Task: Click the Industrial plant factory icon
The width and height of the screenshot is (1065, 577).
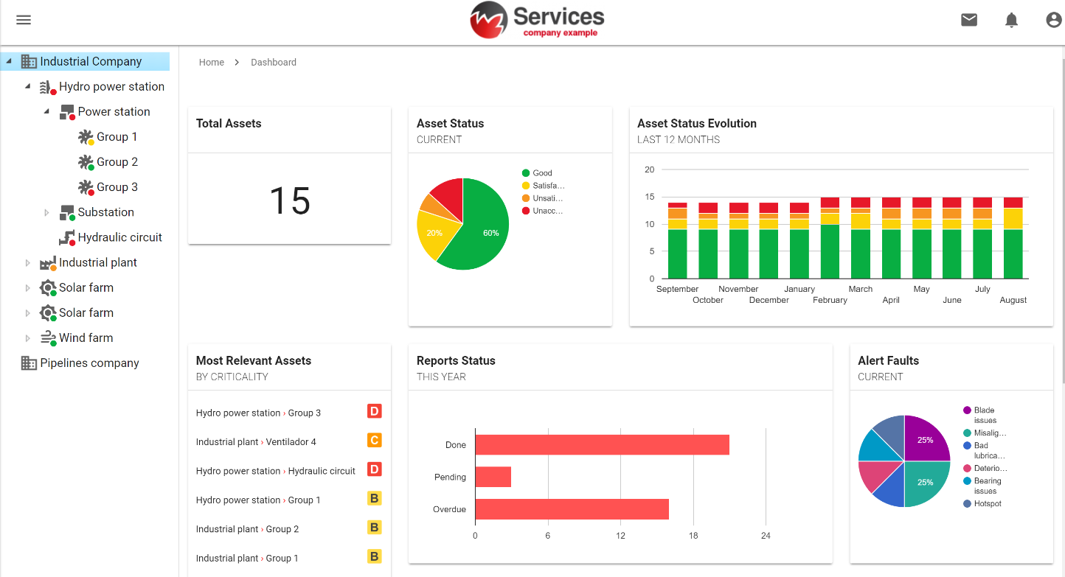Action: tap(49, 263)
